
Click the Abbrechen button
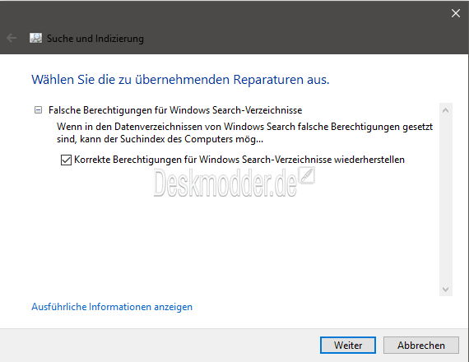click(421, 346)
